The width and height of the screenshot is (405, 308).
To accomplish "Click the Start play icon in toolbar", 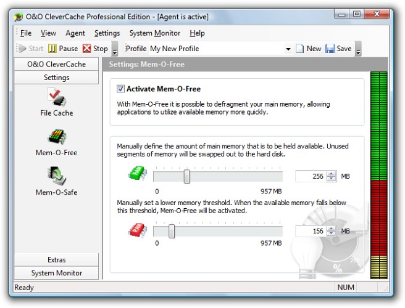I will [22, 49].
